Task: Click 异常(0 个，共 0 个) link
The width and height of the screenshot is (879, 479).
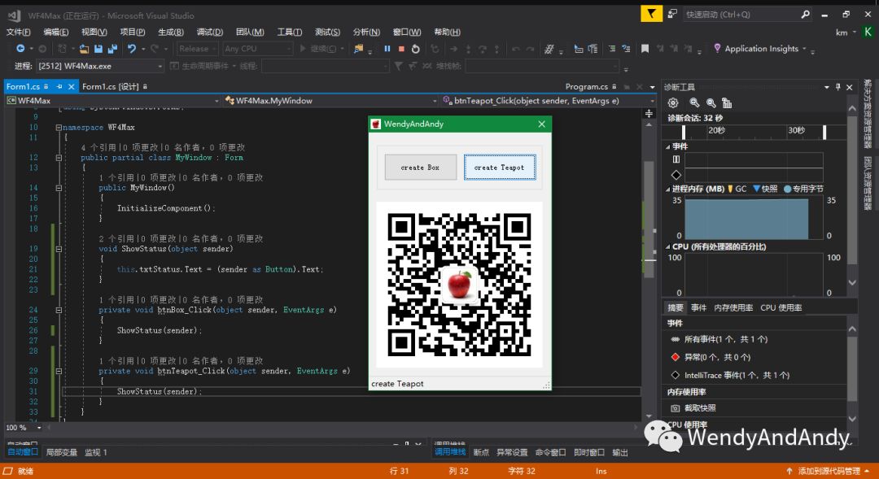Action: [x=717, y=357]
